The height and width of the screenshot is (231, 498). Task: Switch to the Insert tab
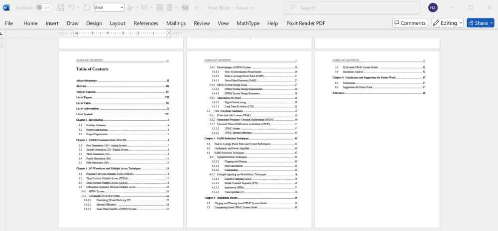point(52,23)
